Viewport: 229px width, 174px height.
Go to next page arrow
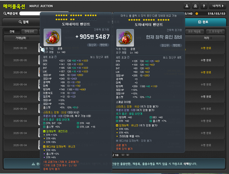click(123, 155)
